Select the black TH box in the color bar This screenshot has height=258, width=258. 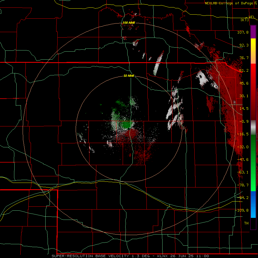pyautogui.click(x=253, y=223)
